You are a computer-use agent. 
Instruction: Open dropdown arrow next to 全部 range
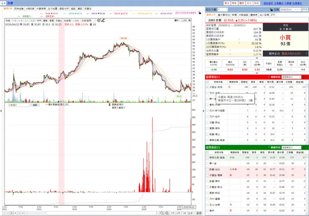click(195, 213)
